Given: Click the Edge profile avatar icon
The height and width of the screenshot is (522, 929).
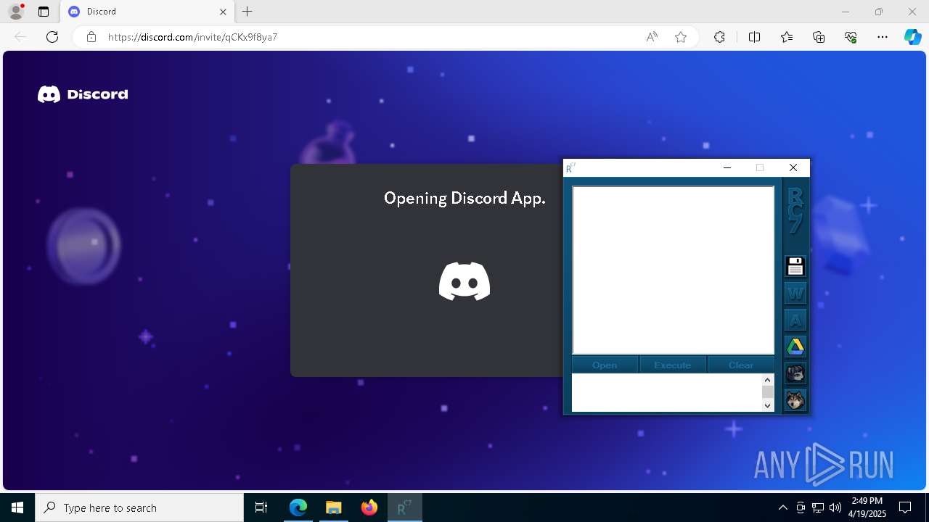Looking at the screenshot, I should click(16, 12).
